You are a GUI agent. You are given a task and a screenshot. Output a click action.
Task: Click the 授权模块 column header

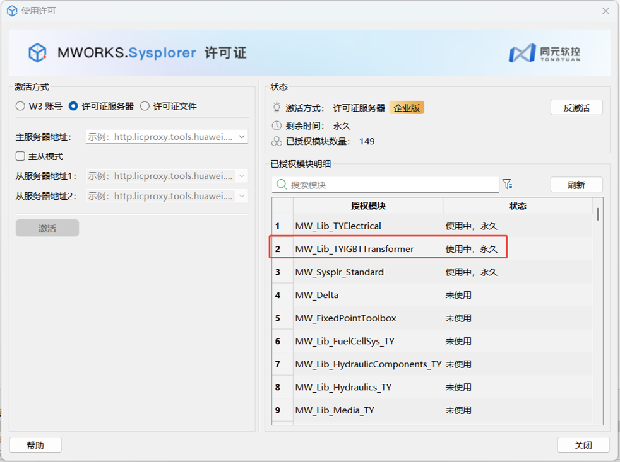point(368,205)
